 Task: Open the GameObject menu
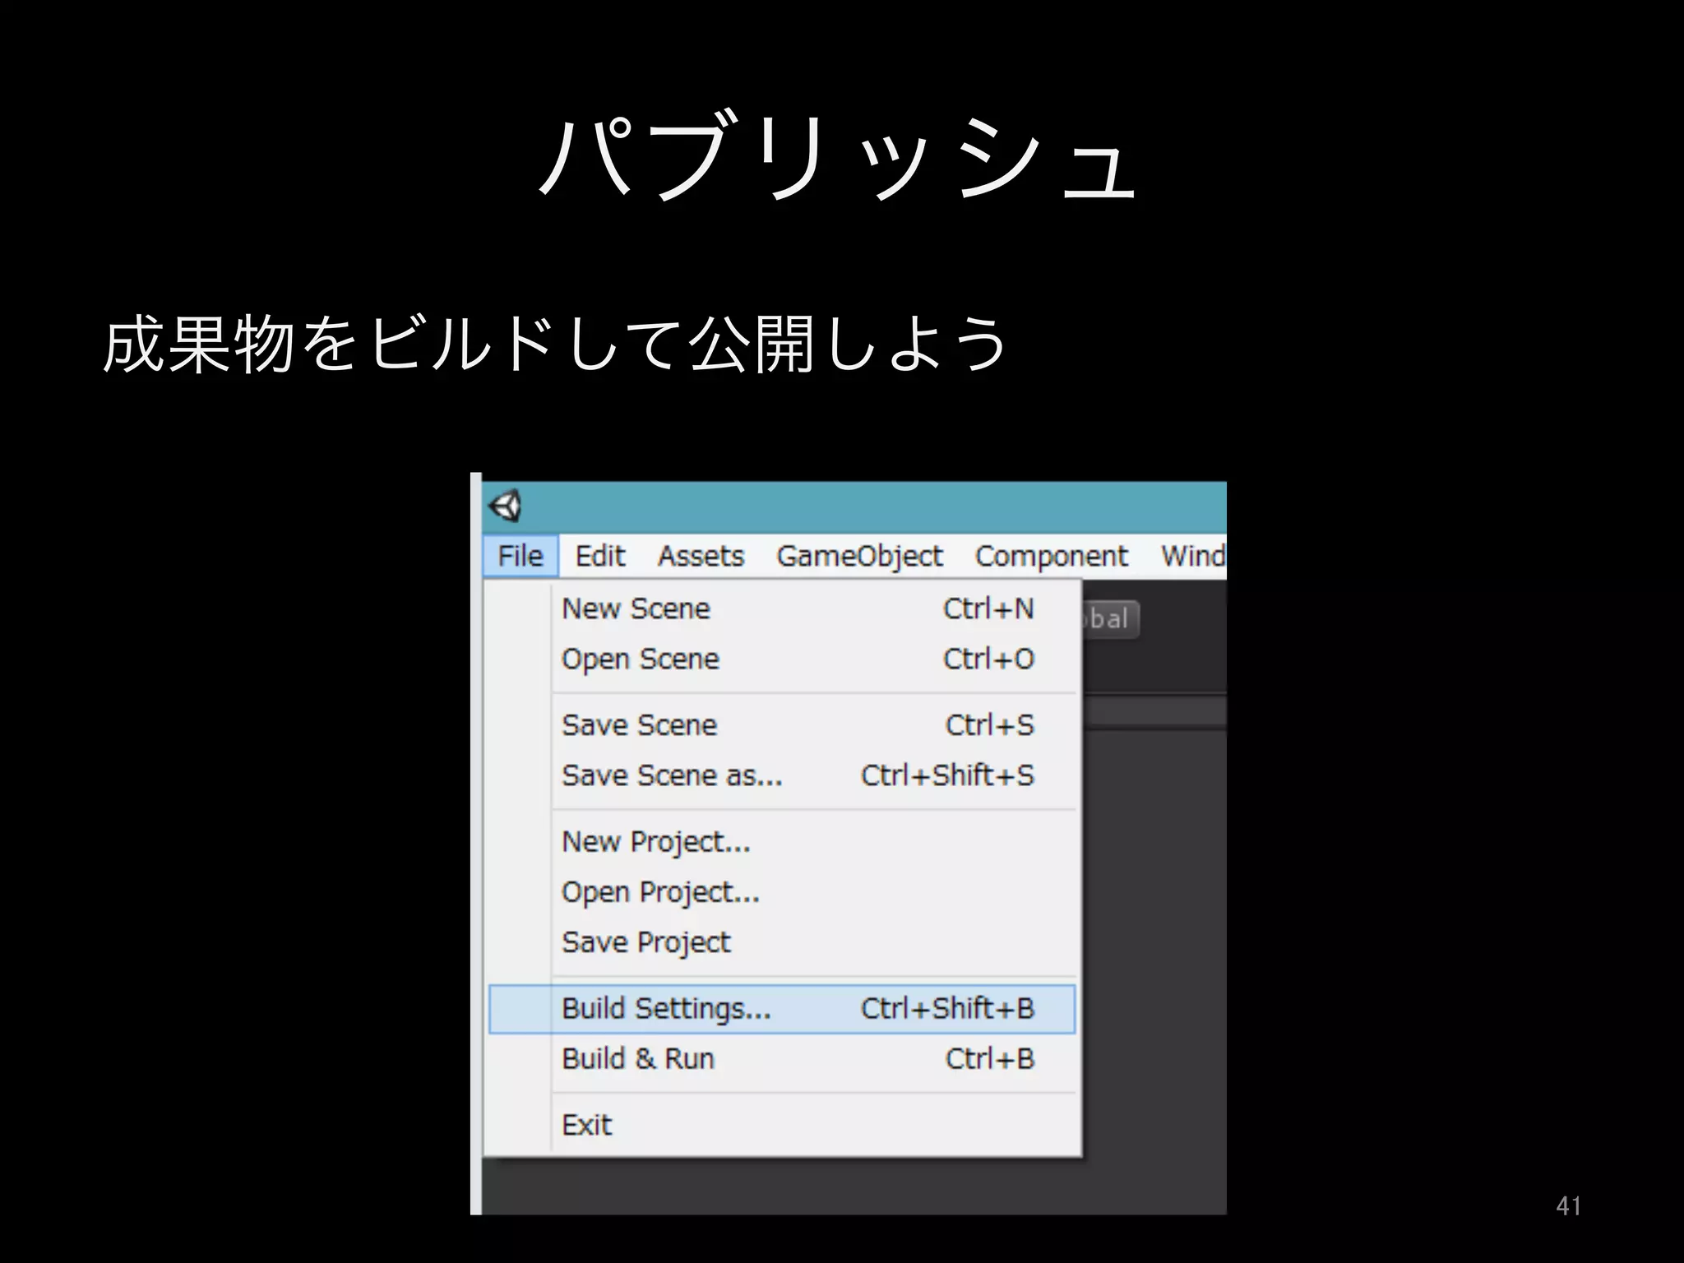pos(859,556)
